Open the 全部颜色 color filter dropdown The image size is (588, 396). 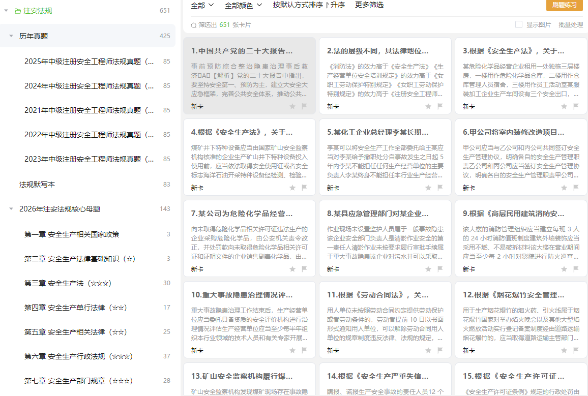[243, 5]
